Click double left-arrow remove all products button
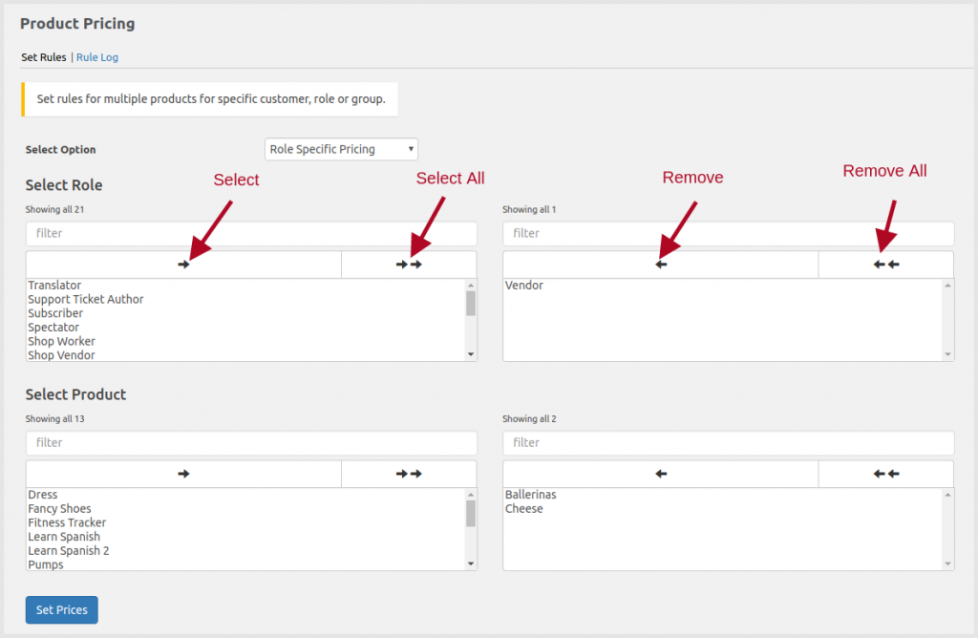Viewport: 978px width, 638px height. 885,474
